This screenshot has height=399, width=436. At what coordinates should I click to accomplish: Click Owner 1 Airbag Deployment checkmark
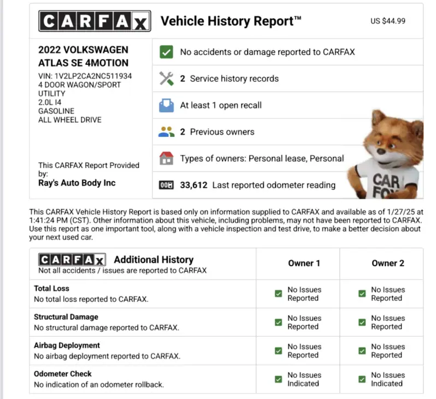click(x=279, y=351)
